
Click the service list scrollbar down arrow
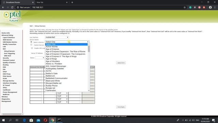pos(89,91)
